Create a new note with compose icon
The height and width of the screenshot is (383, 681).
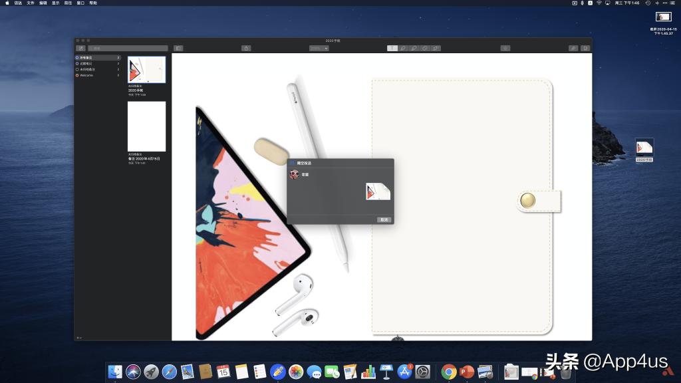80,48
